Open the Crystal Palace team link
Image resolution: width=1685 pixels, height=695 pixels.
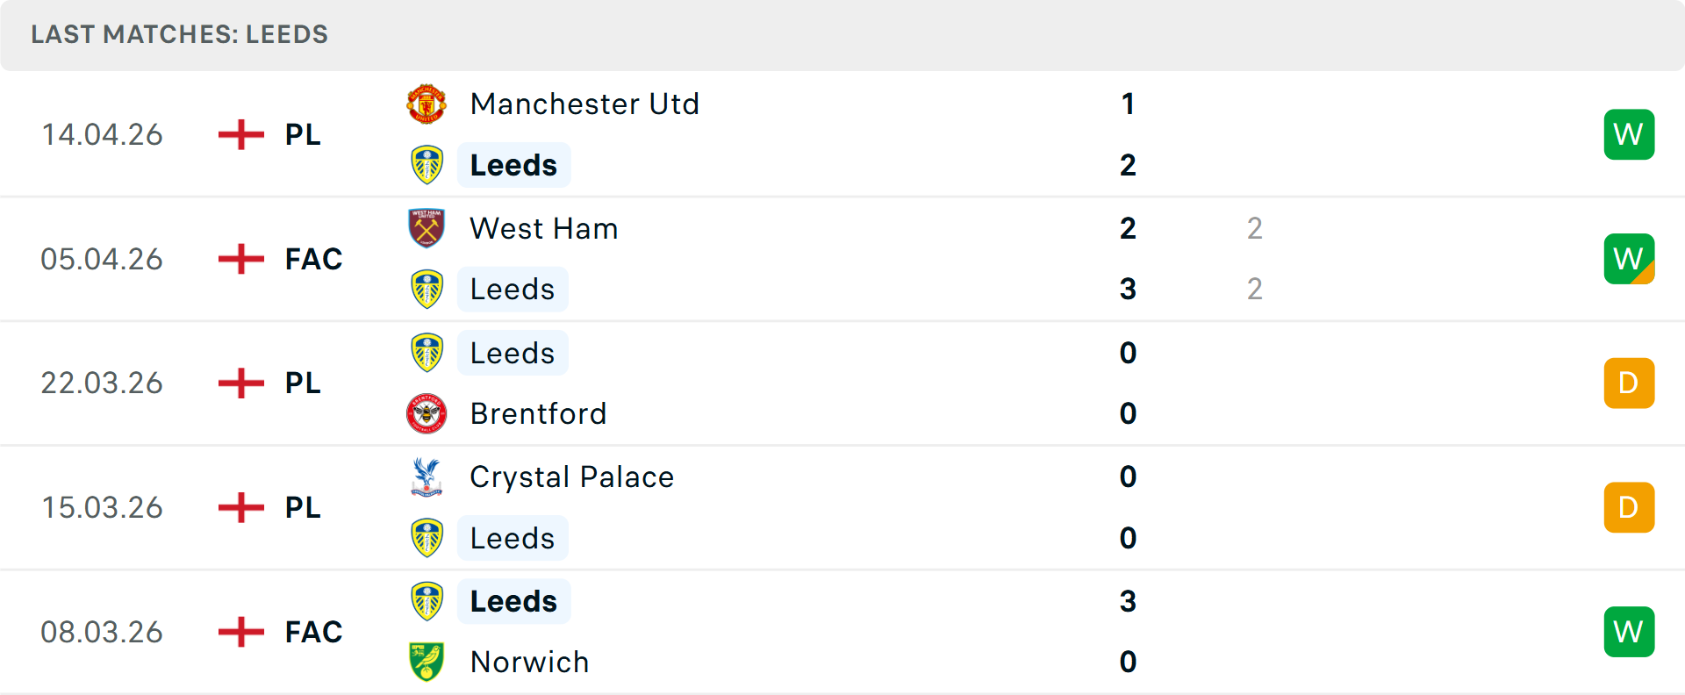point(571,477)
